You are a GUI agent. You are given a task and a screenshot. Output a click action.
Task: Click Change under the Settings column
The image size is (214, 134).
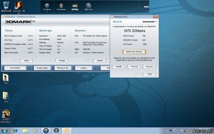tap(62, 61)
